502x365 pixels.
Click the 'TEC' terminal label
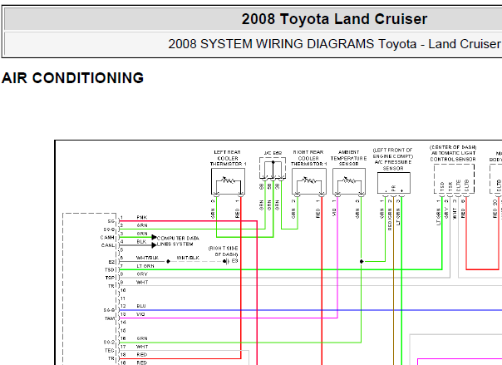click(110, 351)
